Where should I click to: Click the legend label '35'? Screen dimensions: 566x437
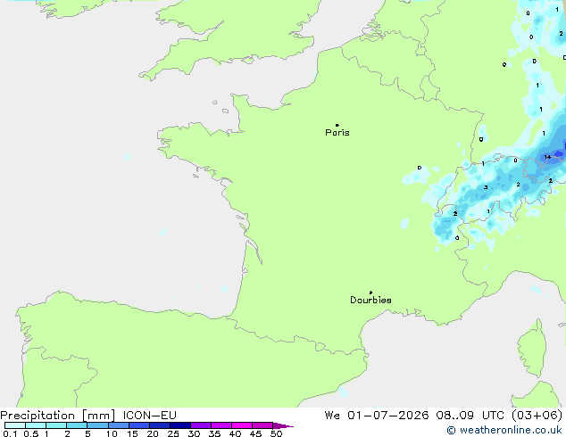tap(214, 433)
